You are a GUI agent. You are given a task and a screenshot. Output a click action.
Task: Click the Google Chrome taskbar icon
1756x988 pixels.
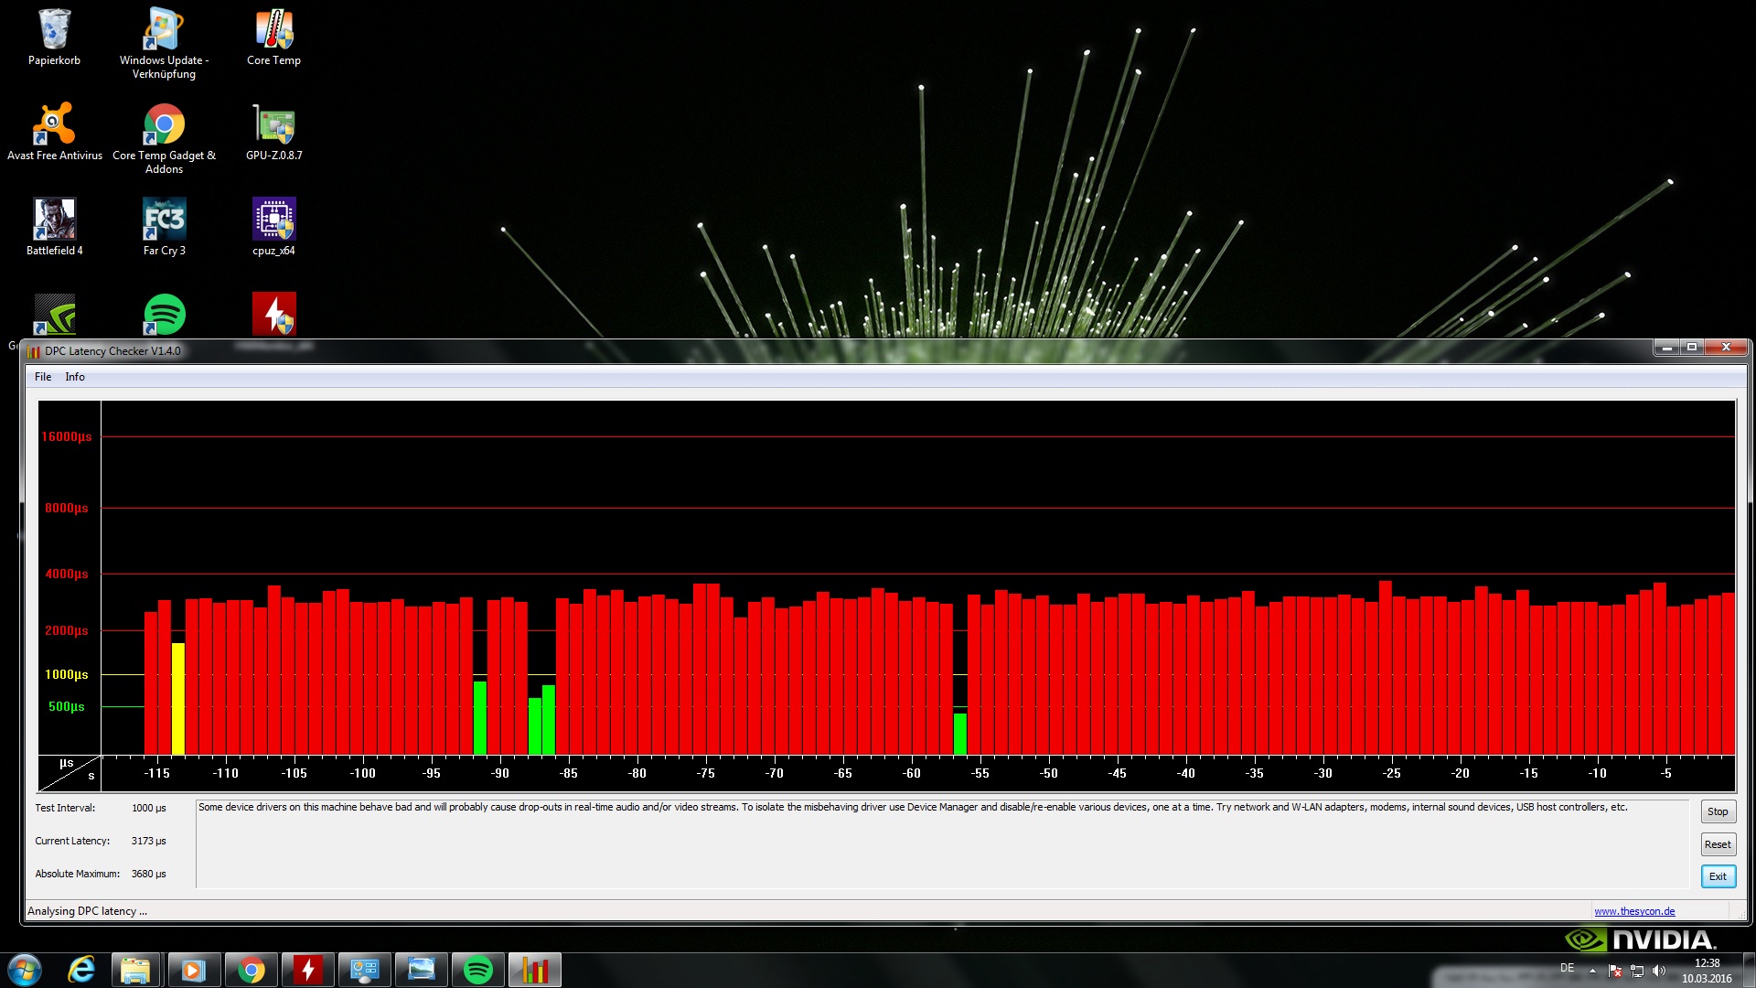(251, 970)
